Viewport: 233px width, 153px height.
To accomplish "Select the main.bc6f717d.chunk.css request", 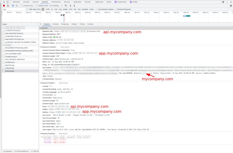I will [20, 39].
